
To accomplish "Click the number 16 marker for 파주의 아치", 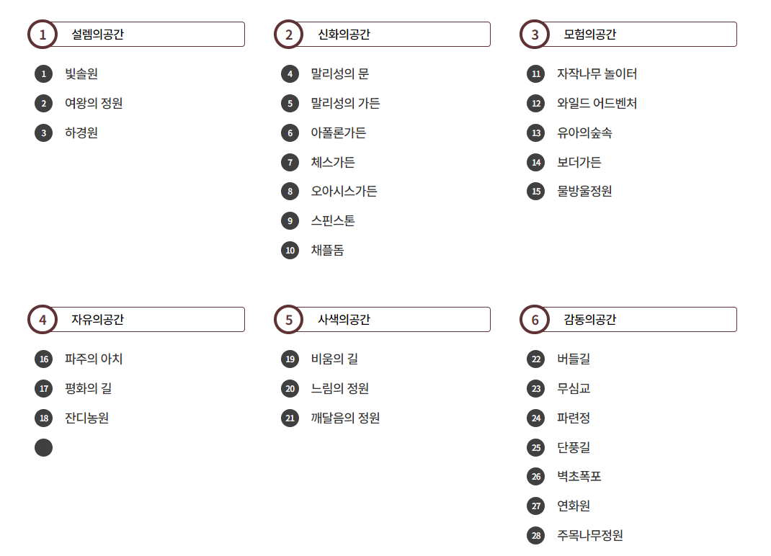I will (44, 359).
